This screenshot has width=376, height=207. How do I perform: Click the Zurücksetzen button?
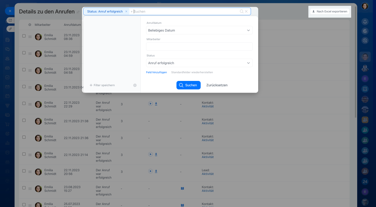click(217, 85)
